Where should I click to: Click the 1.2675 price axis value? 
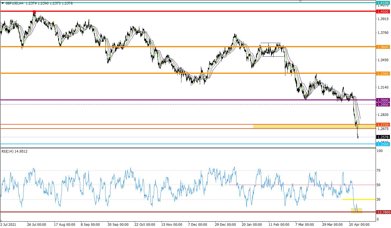coord(383,129)
